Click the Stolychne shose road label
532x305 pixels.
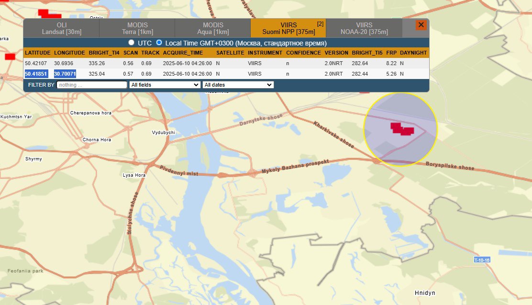(x=133, y=213)
